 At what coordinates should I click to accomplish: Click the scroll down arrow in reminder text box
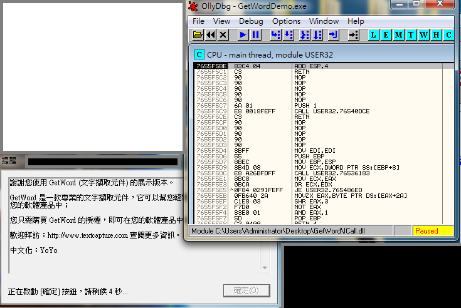265,268
